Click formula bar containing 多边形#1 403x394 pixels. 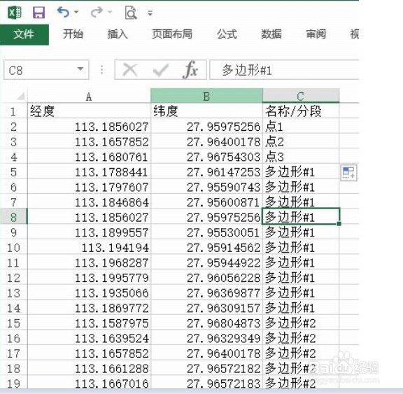pyautogui.click(x=284, y=70)
